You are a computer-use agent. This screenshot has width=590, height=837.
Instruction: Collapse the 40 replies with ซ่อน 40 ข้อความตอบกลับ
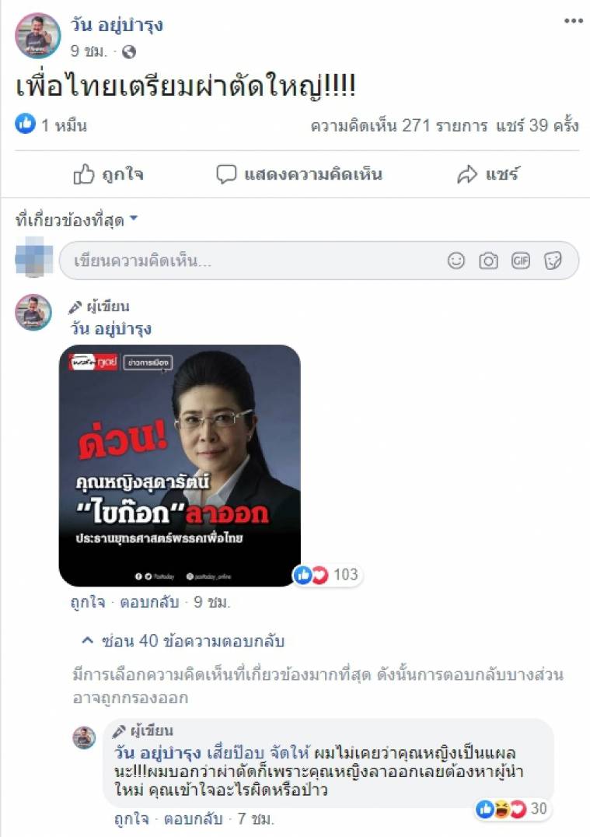[183, 640]
